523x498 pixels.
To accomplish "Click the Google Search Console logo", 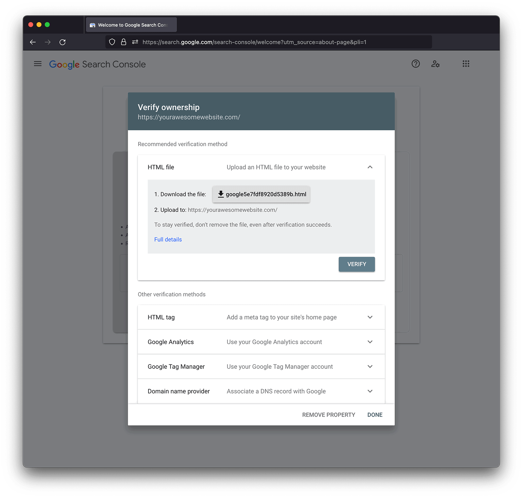I will tap(97, 64).
